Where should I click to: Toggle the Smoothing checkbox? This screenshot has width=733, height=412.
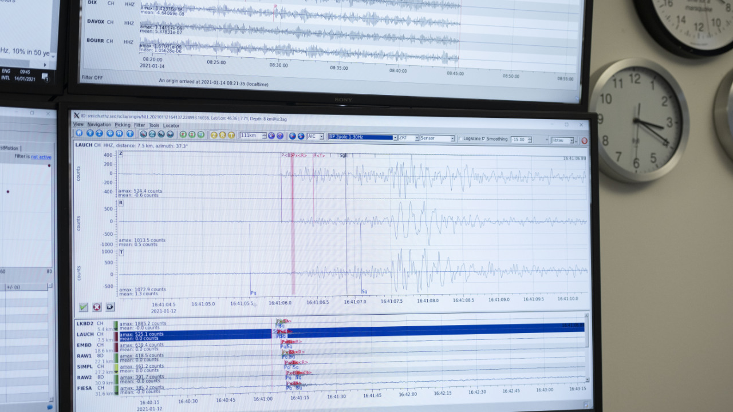[x=483, y=138]
